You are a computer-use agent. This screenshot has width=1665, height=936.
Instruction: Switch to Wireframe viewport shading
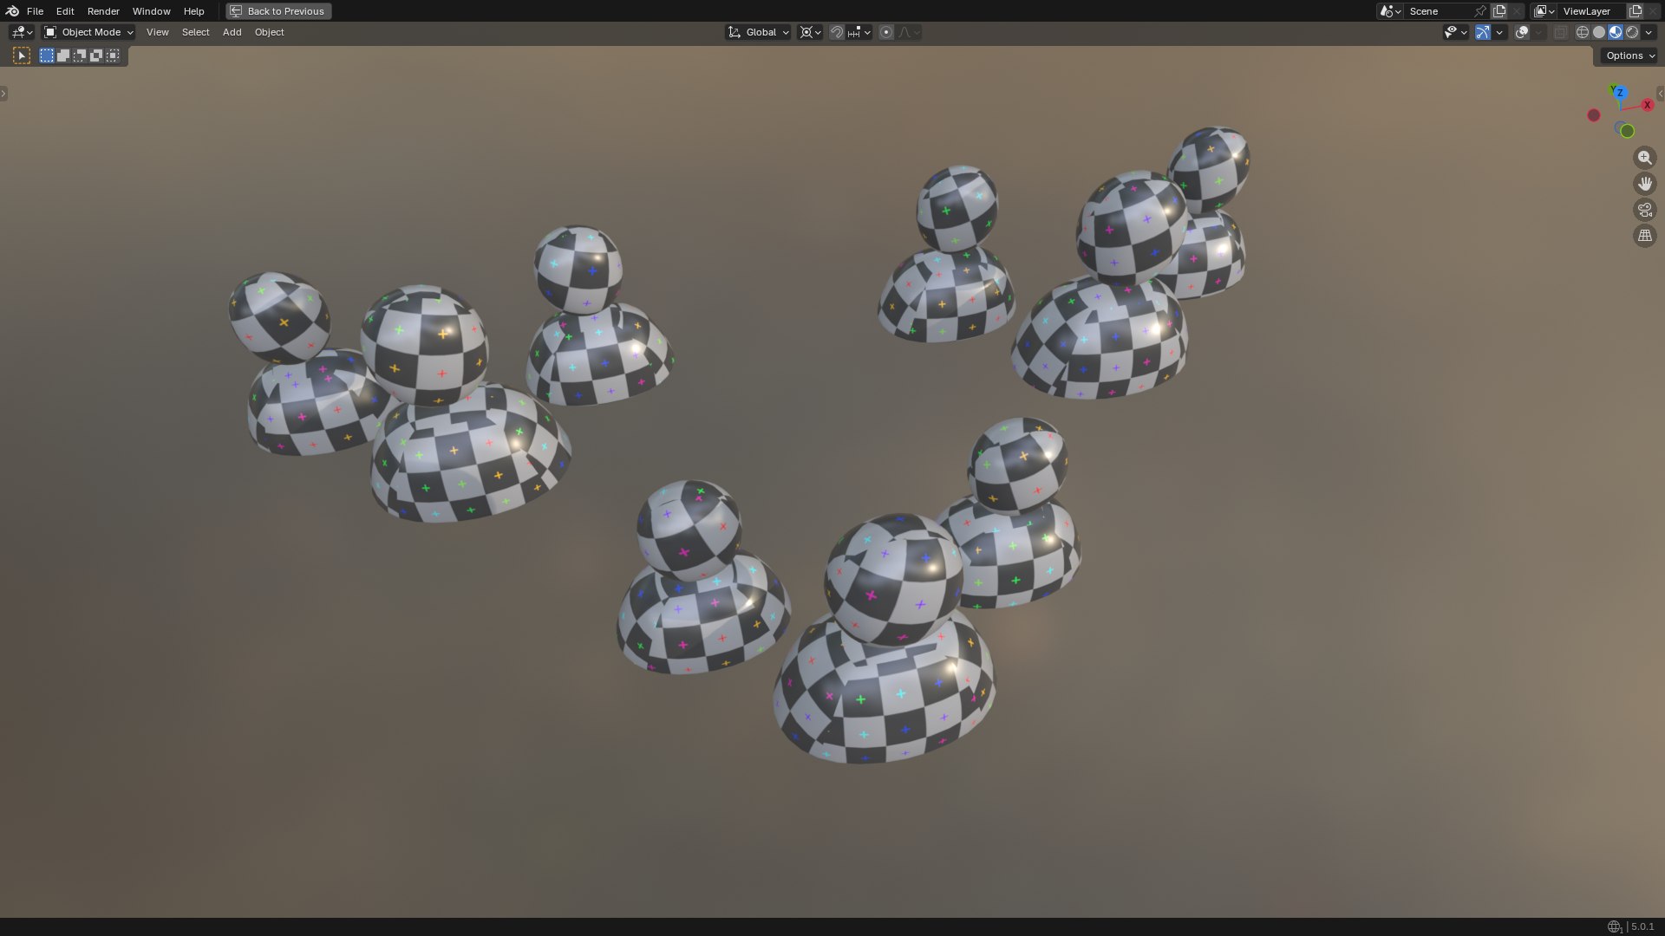point(1582,32)
